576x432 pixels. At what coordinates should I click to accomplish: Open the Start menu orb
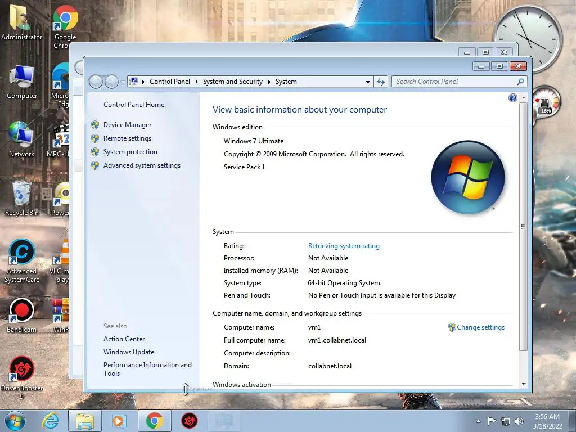point(15,421)
